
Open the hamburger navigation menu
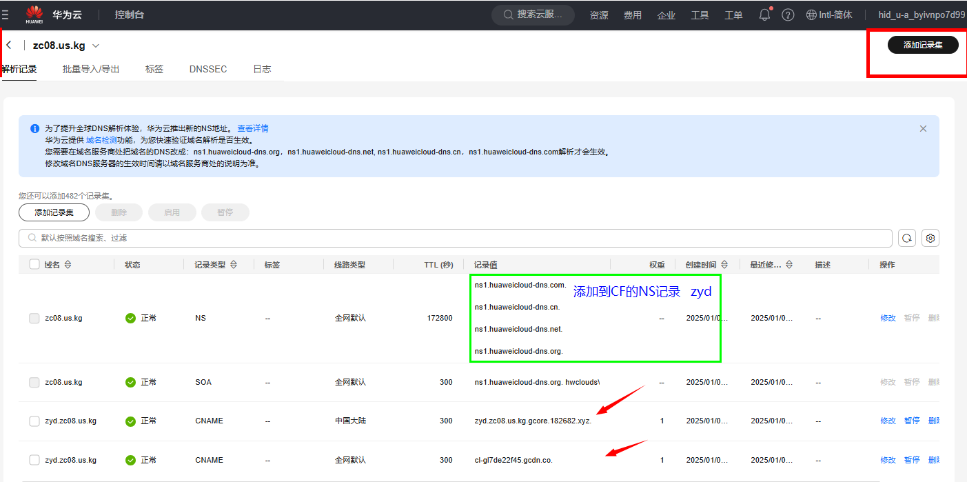pos(5,14)
